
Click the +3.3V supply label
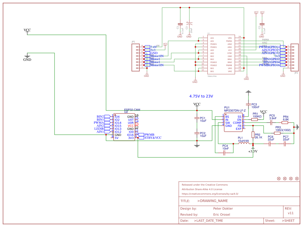pos(253,151)
